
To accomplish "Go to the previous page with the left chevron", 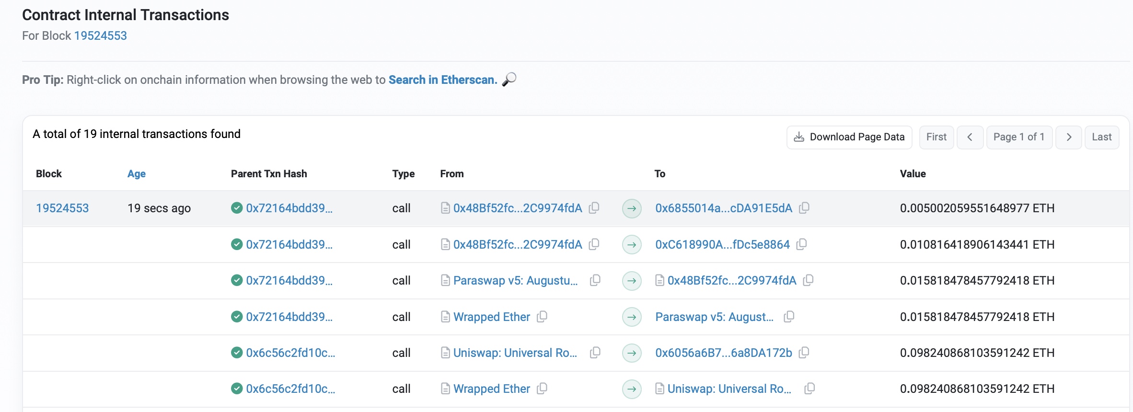I will (x=970, y=137).
